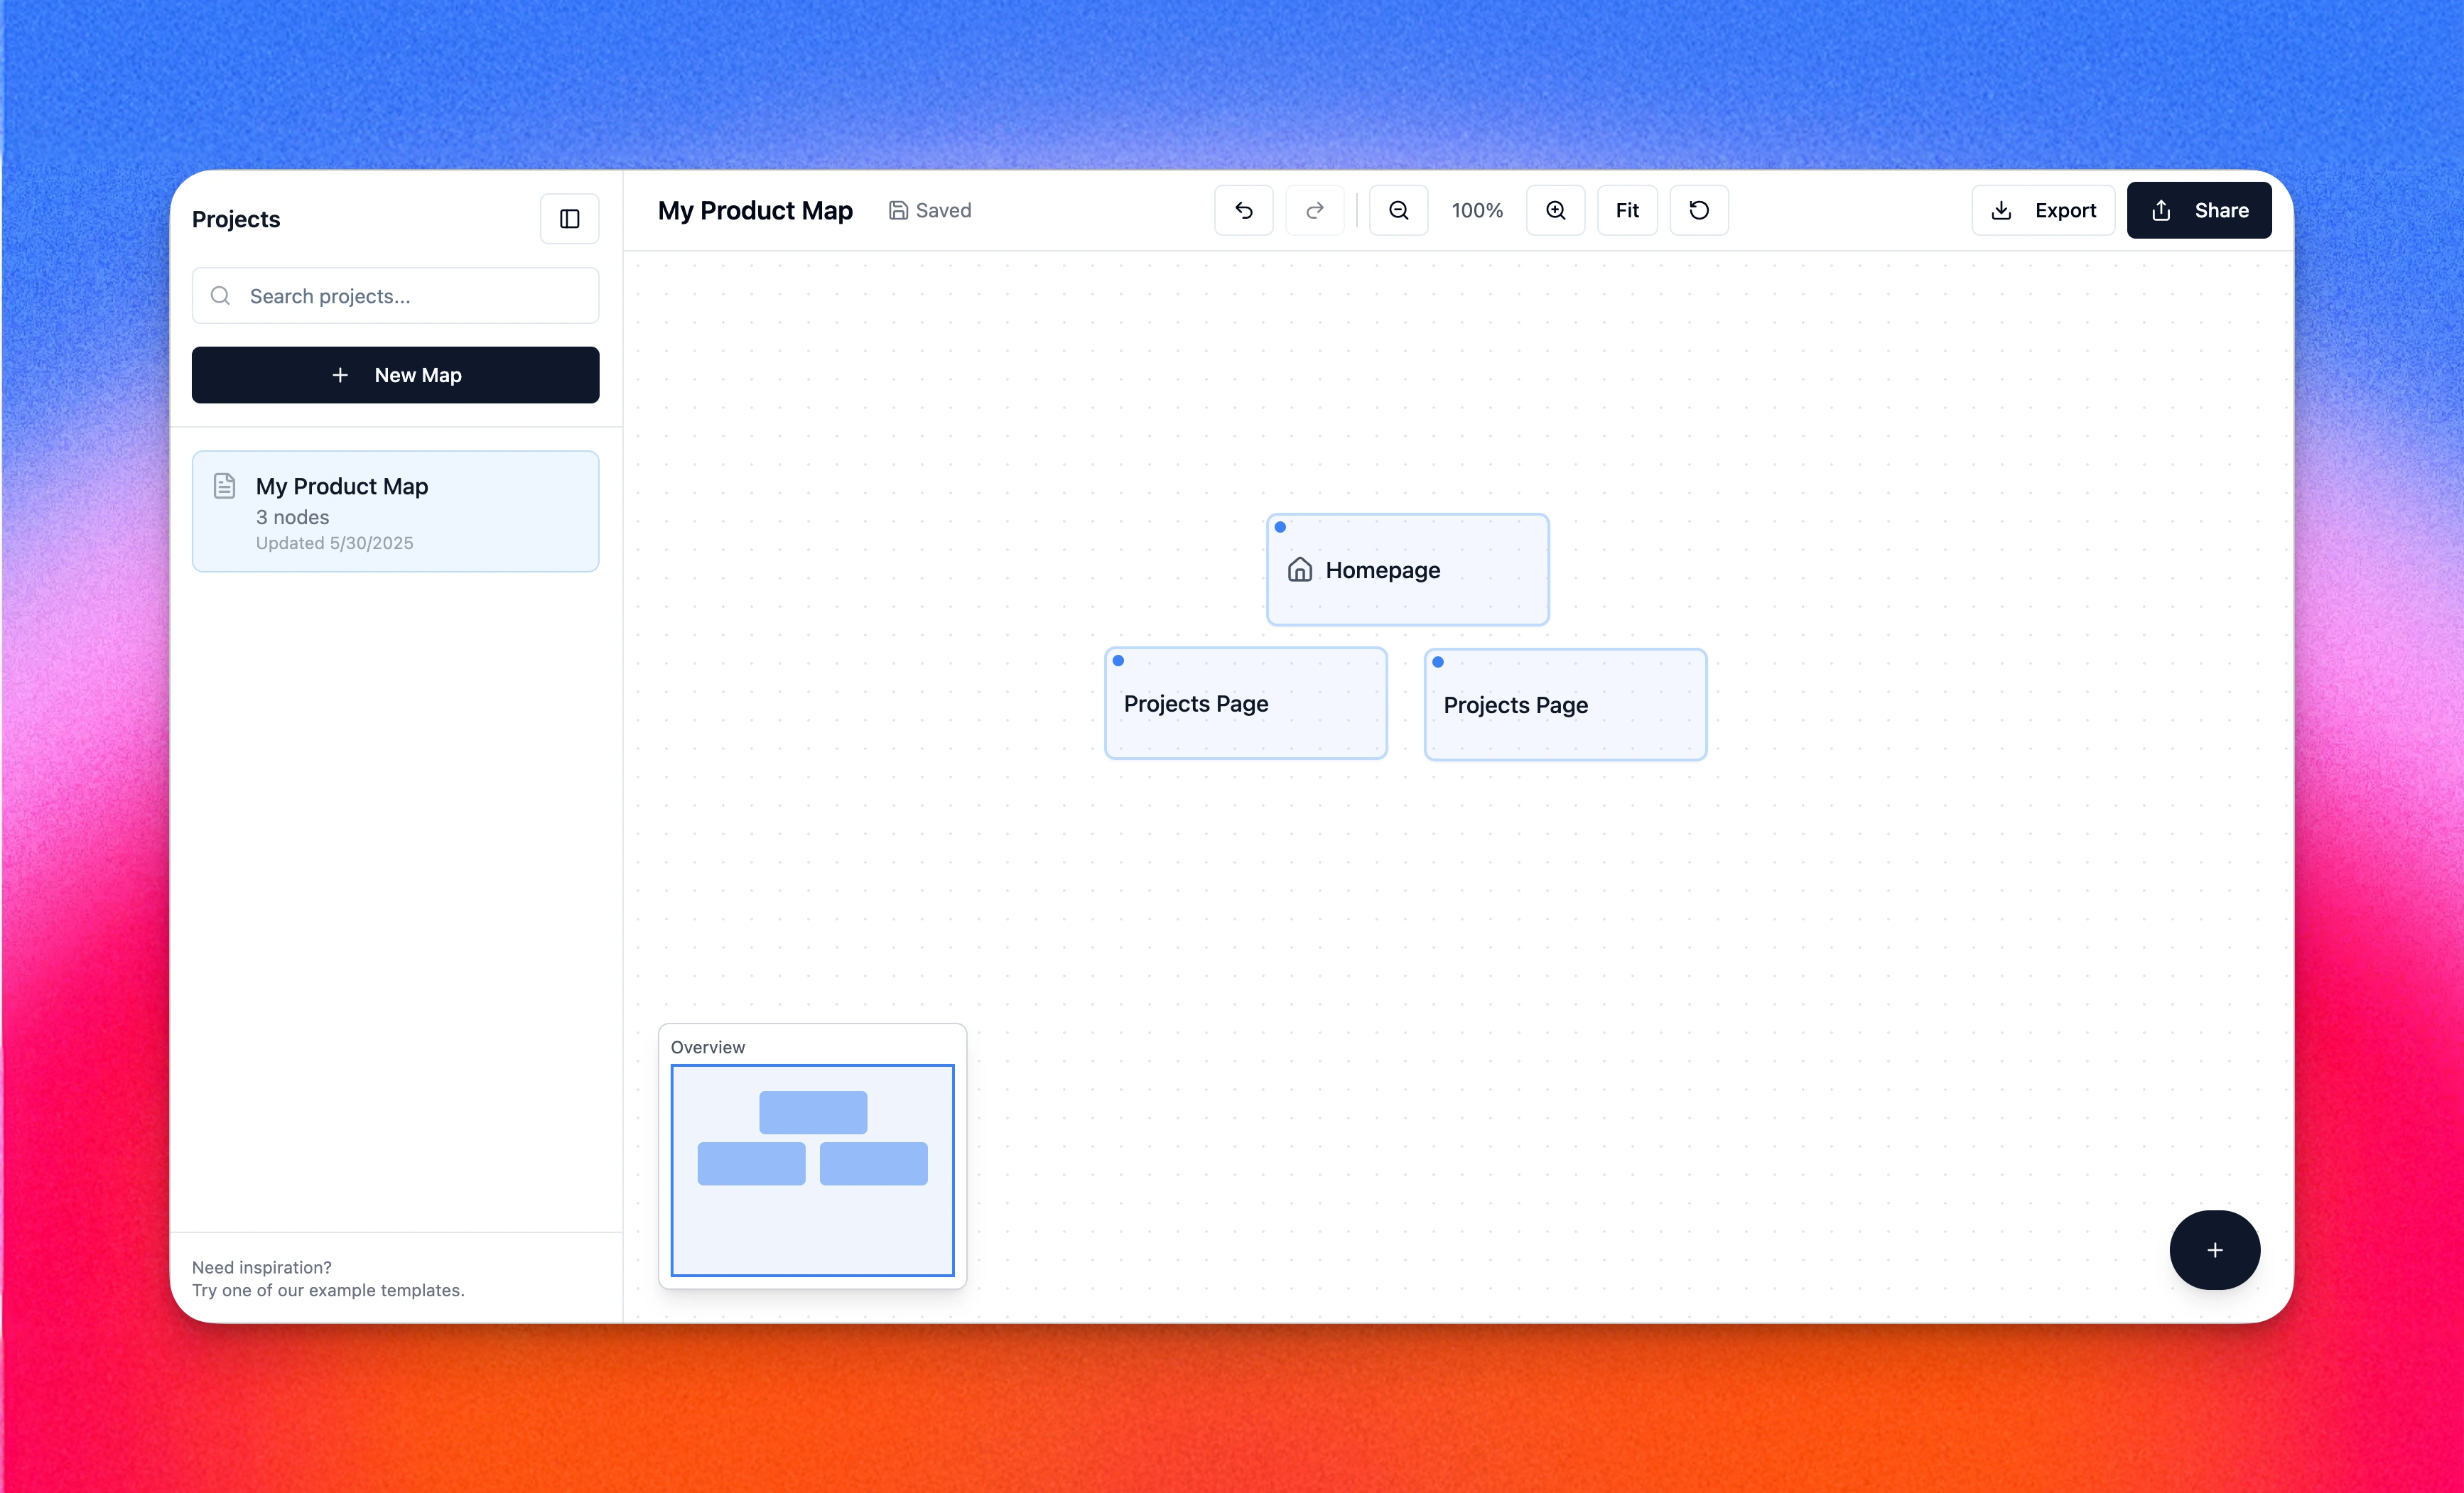The image size is (2464, 1493).
Task: Reset view with the circular arrow icon
Action: pos(1698,210)
